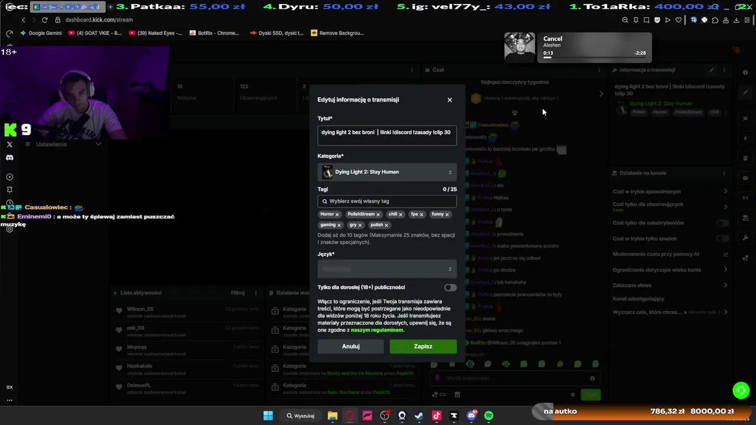The height and width of the screenshot is (425, 756).
Task: Click the dashboard.kick.com address bar
Action: click(99, 19)
